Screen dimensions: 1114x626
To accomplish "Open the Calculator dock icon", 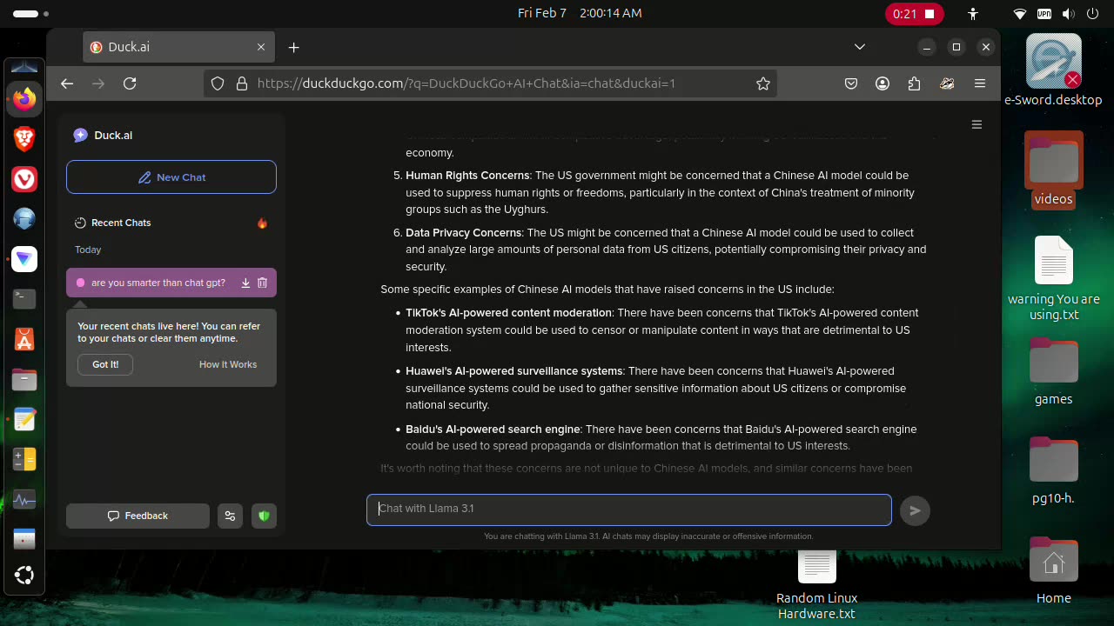I will 24,459.
